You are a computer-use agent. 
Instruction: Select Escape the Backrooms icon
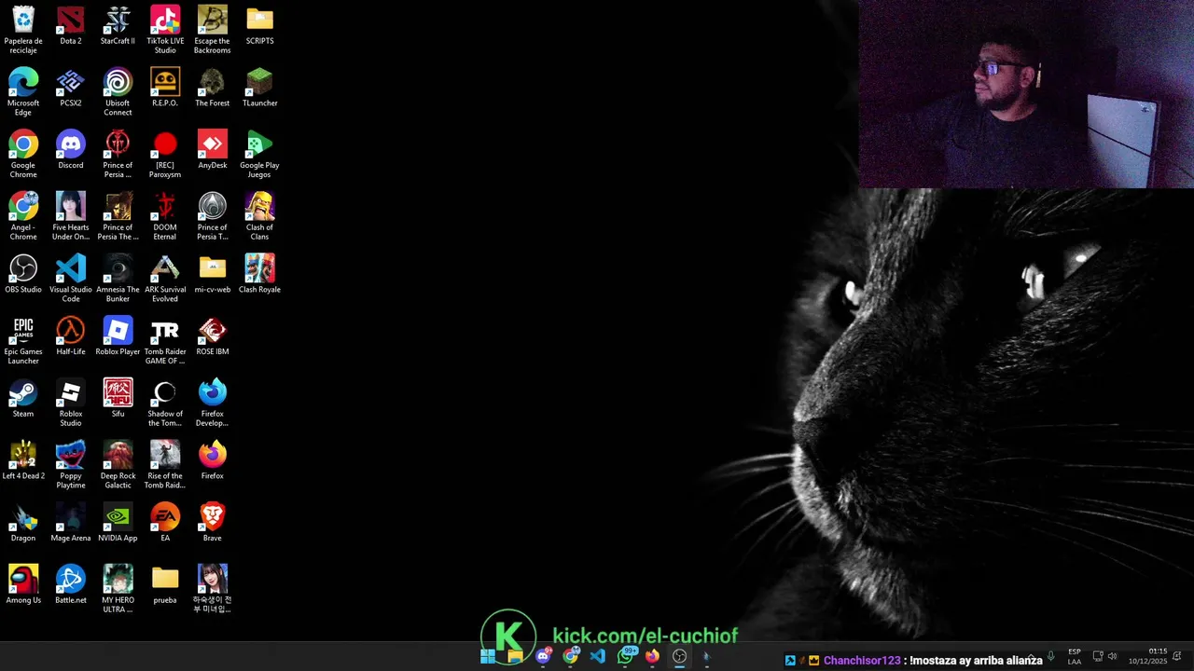(x=212, y=31)
